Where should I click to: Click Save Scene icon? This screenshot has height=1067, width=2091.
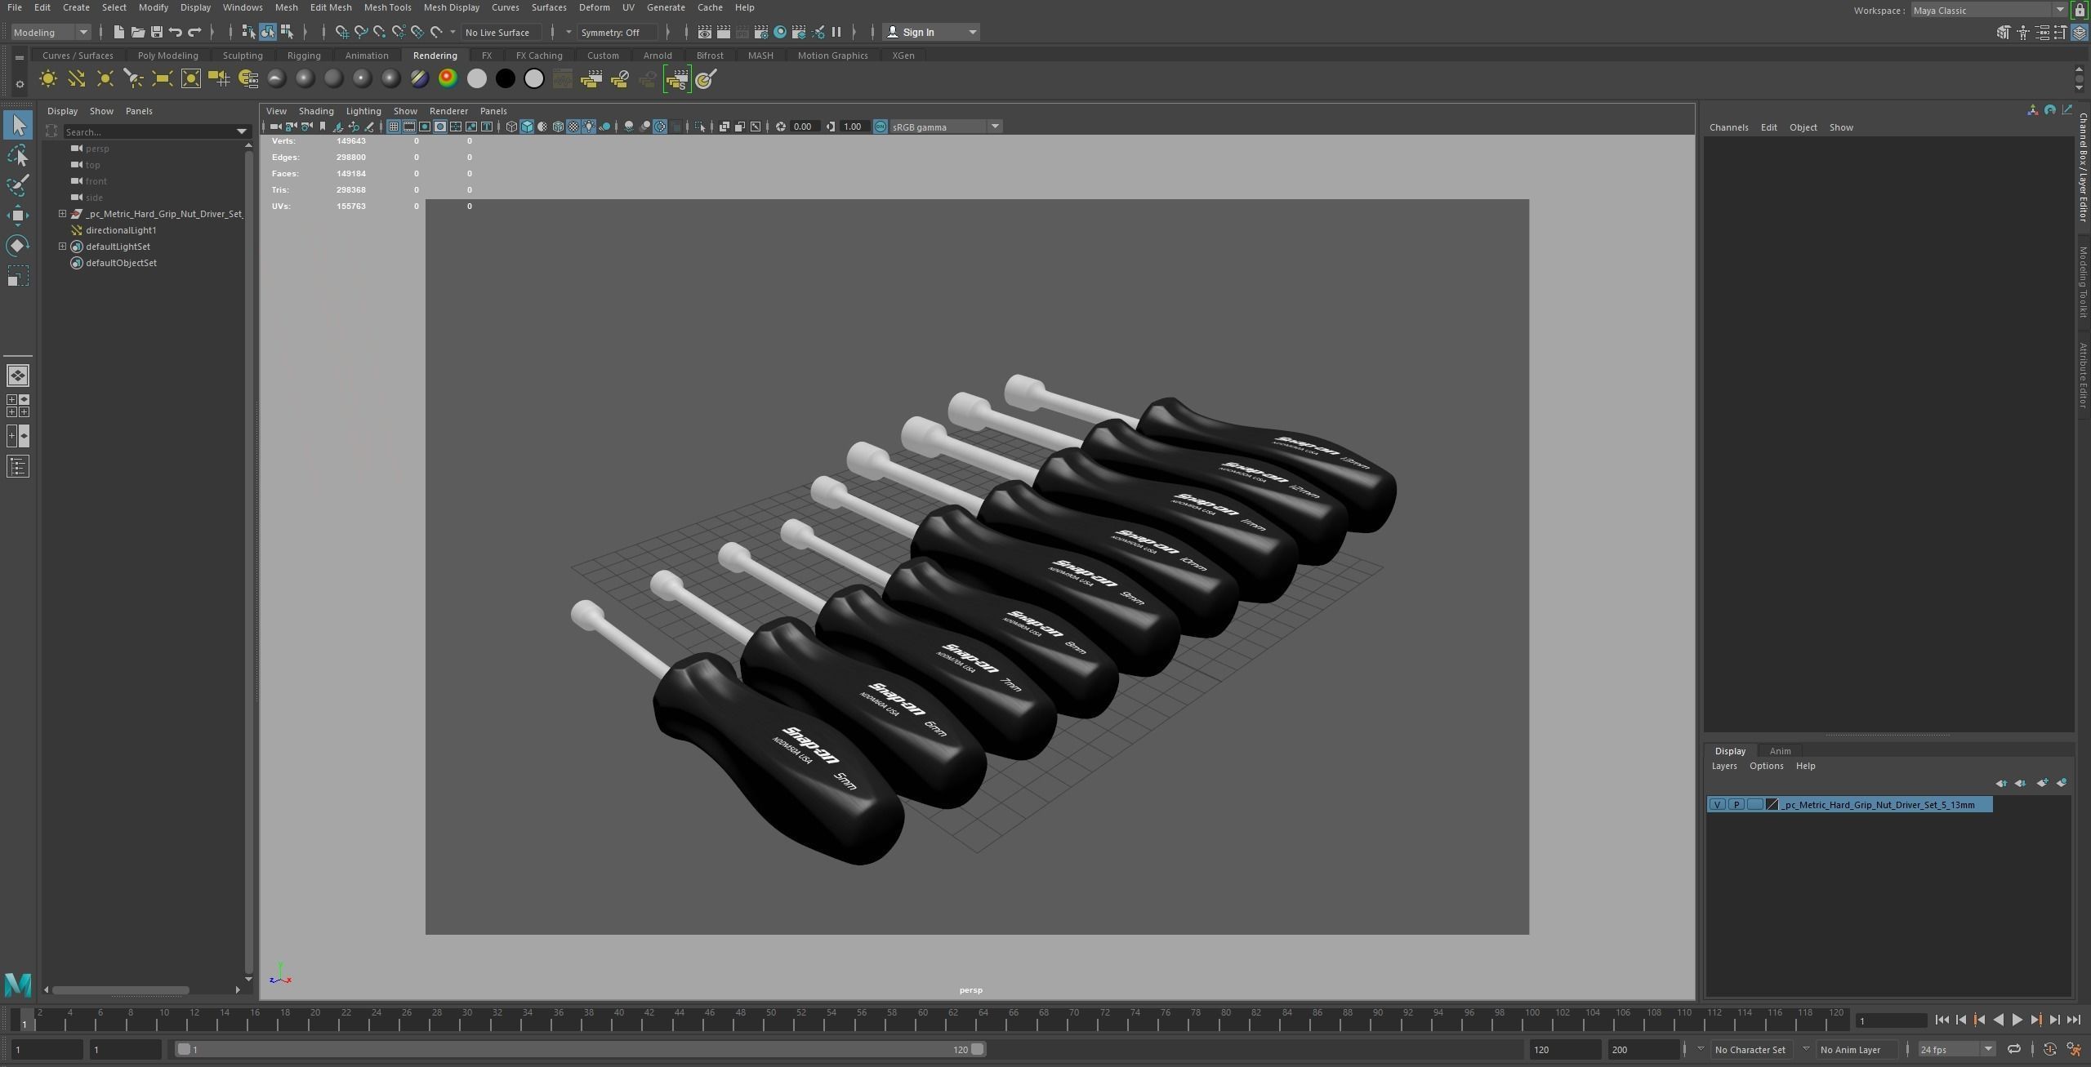[156, 32]
